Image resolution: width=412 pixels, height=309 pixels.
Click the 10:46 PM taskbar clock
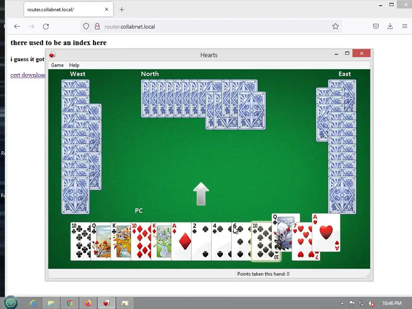392,303
